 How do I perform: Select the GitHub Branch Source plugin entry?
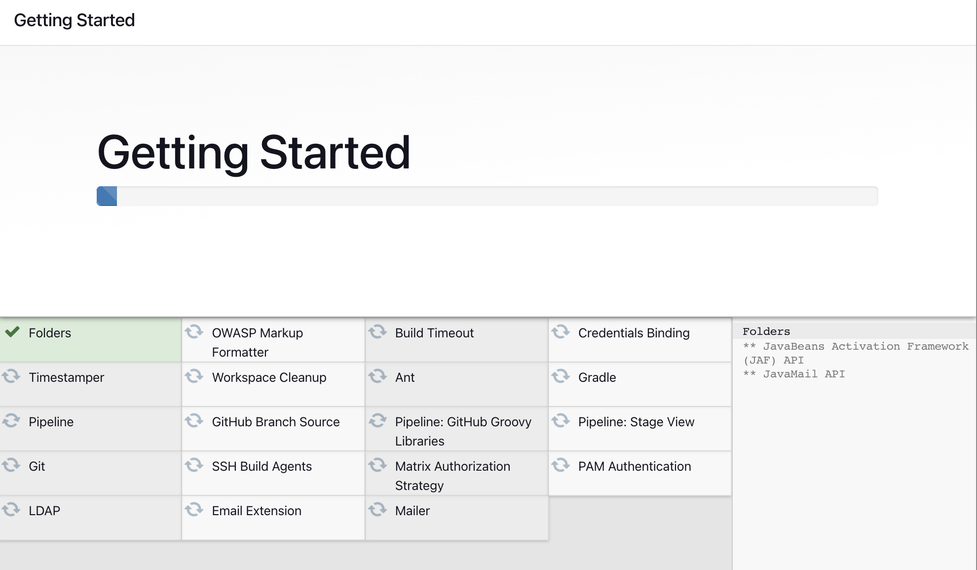coord(275,421)
